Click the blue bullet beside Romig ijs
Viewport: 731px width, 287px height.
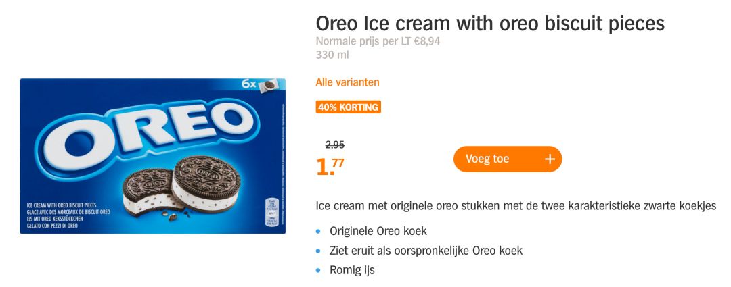(x=319, y=270)
